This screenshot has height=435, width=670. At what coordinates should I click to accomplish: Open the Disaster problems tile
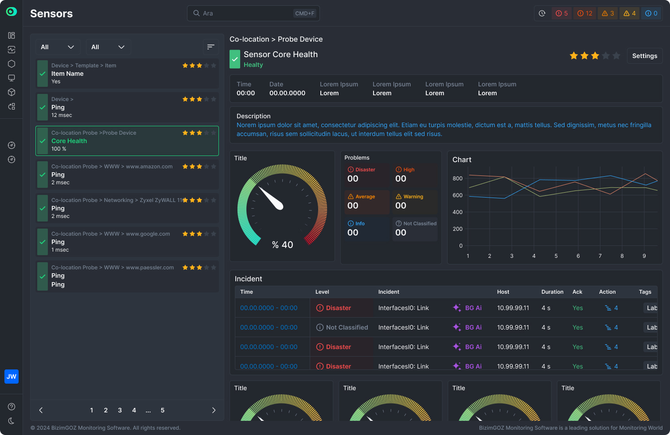click(367, 175)
